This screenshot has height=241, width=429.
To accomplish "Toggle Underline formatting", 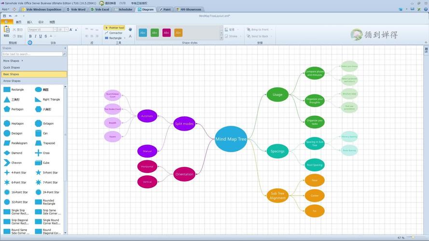I will 41,36.
